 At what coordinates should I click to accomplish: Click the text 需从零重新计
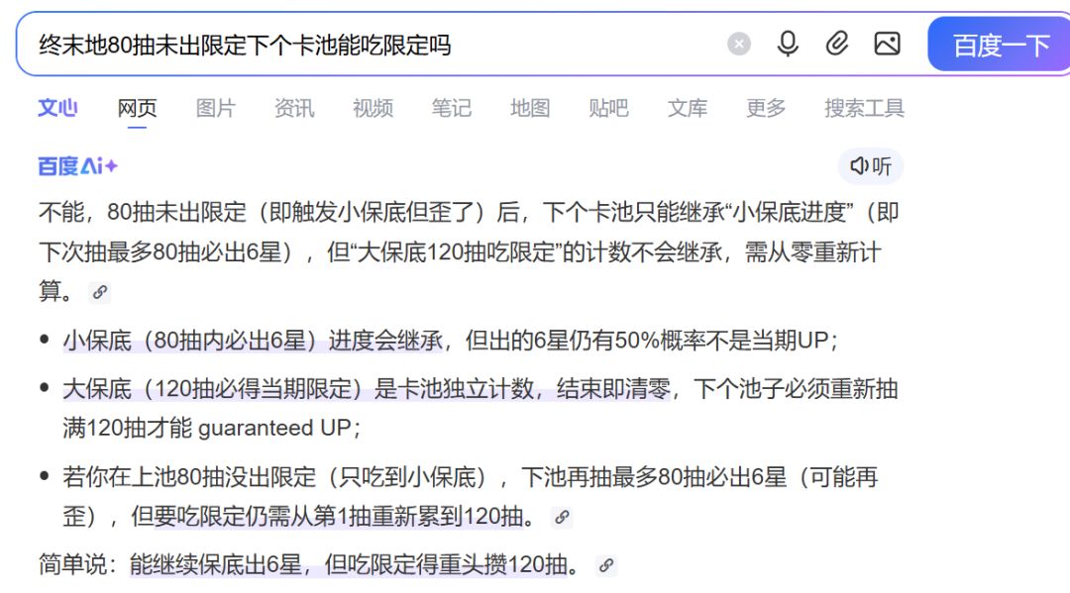coord(812,252)
